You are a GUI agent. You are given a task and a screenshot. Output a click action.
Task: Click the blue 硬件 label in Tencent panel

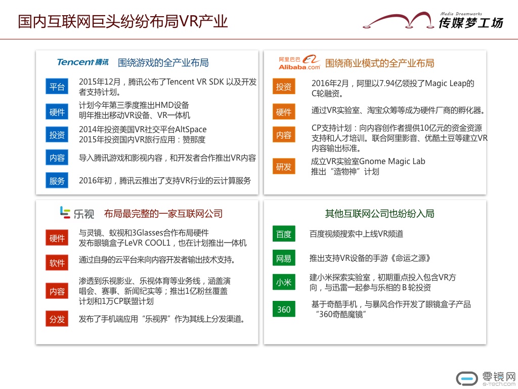[x=57, y=112]
